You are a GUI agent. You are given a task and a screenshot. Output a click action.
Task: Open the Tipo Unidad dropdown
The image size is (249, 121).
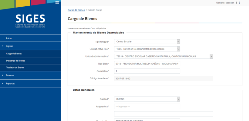point(147,42)
